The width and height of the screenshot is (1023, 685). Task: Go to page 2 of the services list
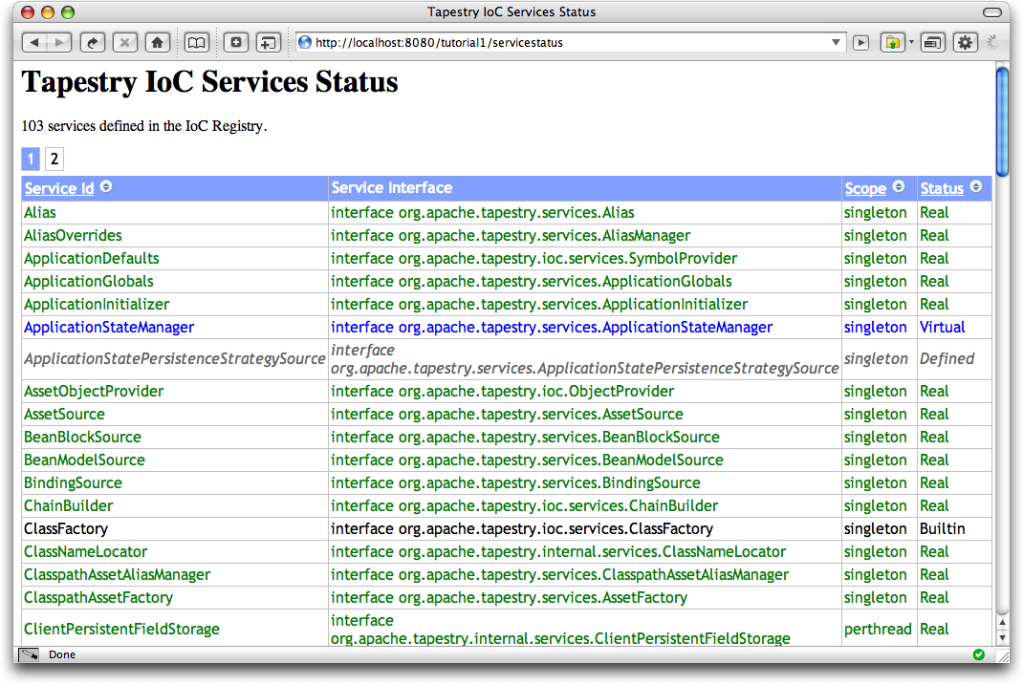[54, 160]
